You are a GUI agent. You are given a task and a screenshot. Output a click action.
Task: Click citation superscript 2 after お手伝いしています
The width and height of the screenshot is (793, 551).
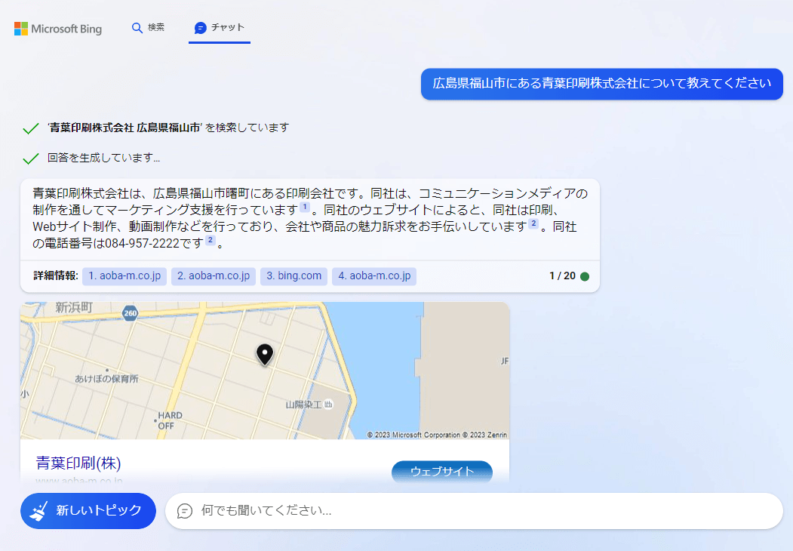[x=533, y=223]
